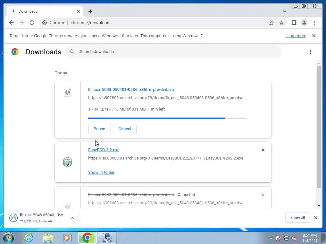
Task: Click the downloads list scrollbar thumb
Action: click(x=319, y=127)
